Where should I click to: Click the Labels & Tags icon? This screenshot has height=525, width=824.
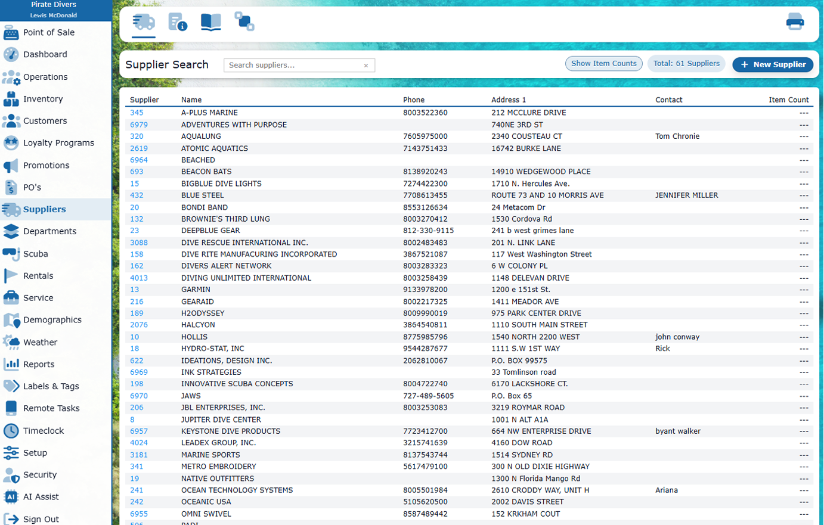pyautogui.click(x=11, y=386)
